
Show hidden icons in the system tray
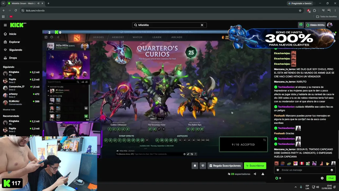[296, 187]
